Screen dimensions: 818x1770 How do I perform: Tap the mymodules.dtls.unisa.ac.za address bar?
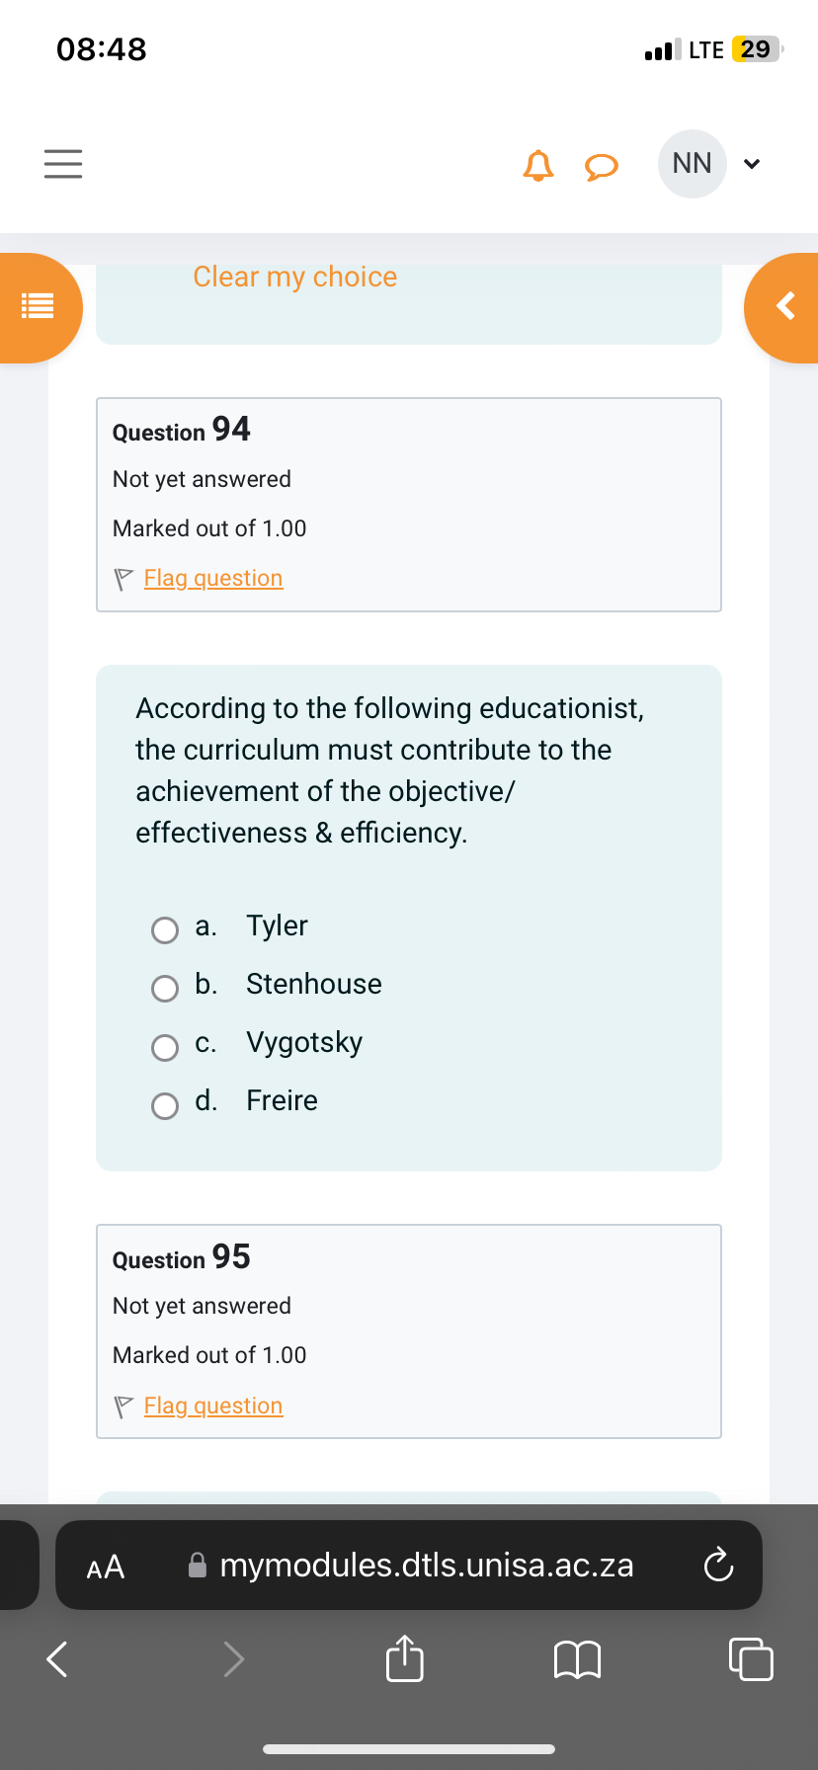409,1566
